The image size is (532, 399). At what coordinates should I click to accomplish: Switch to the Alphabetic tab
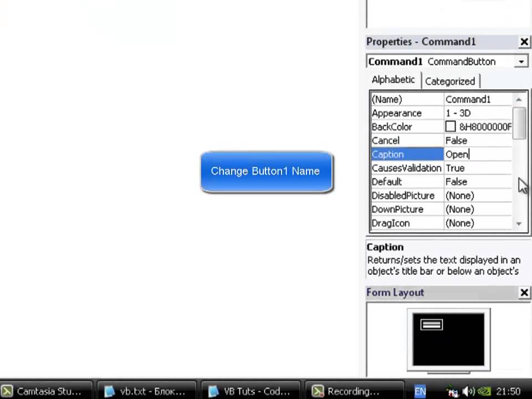(393, 80)
